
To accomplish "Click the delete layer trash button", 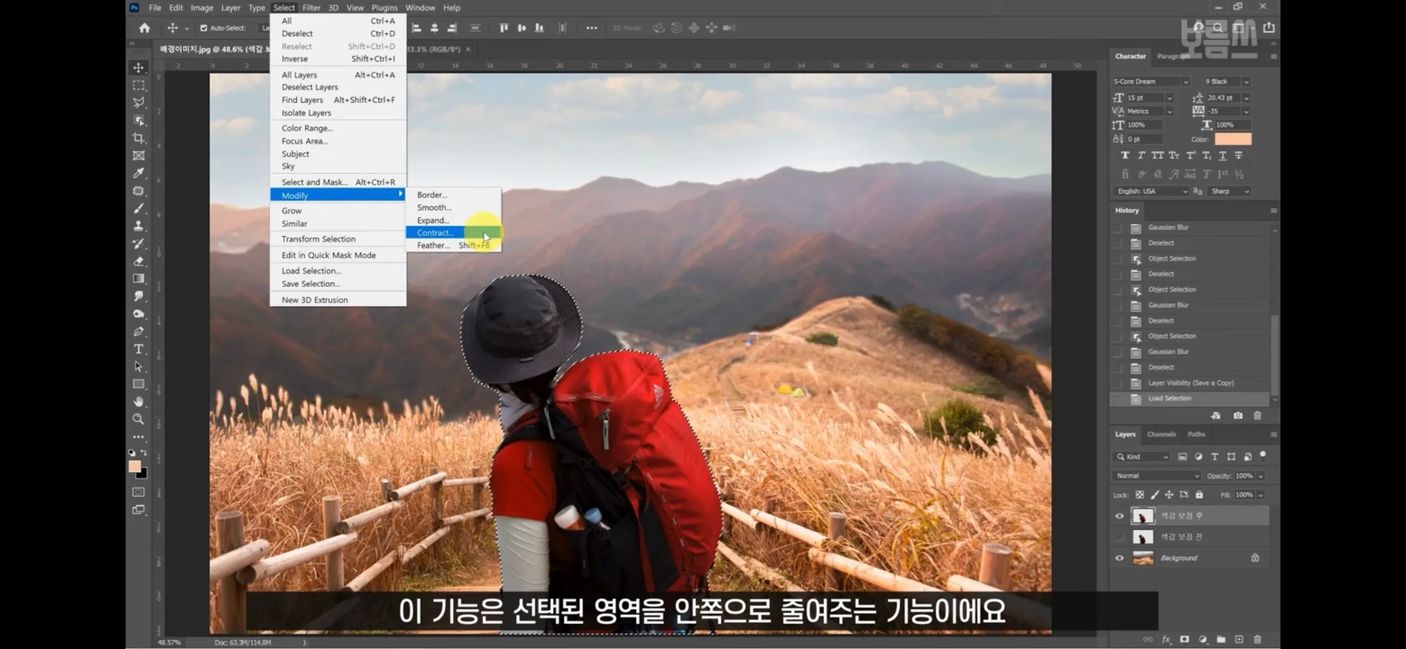I will (x=1258, y=638).
